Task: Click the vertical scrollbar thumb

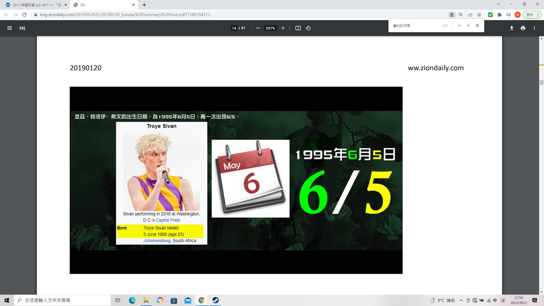Action: (541, 83)
